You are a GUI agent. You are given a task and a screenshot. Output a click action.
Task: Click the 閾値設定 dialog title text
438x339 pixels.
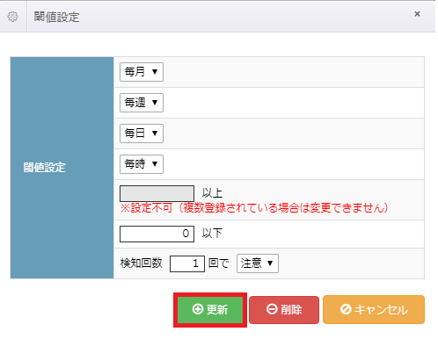click(56, 17)
